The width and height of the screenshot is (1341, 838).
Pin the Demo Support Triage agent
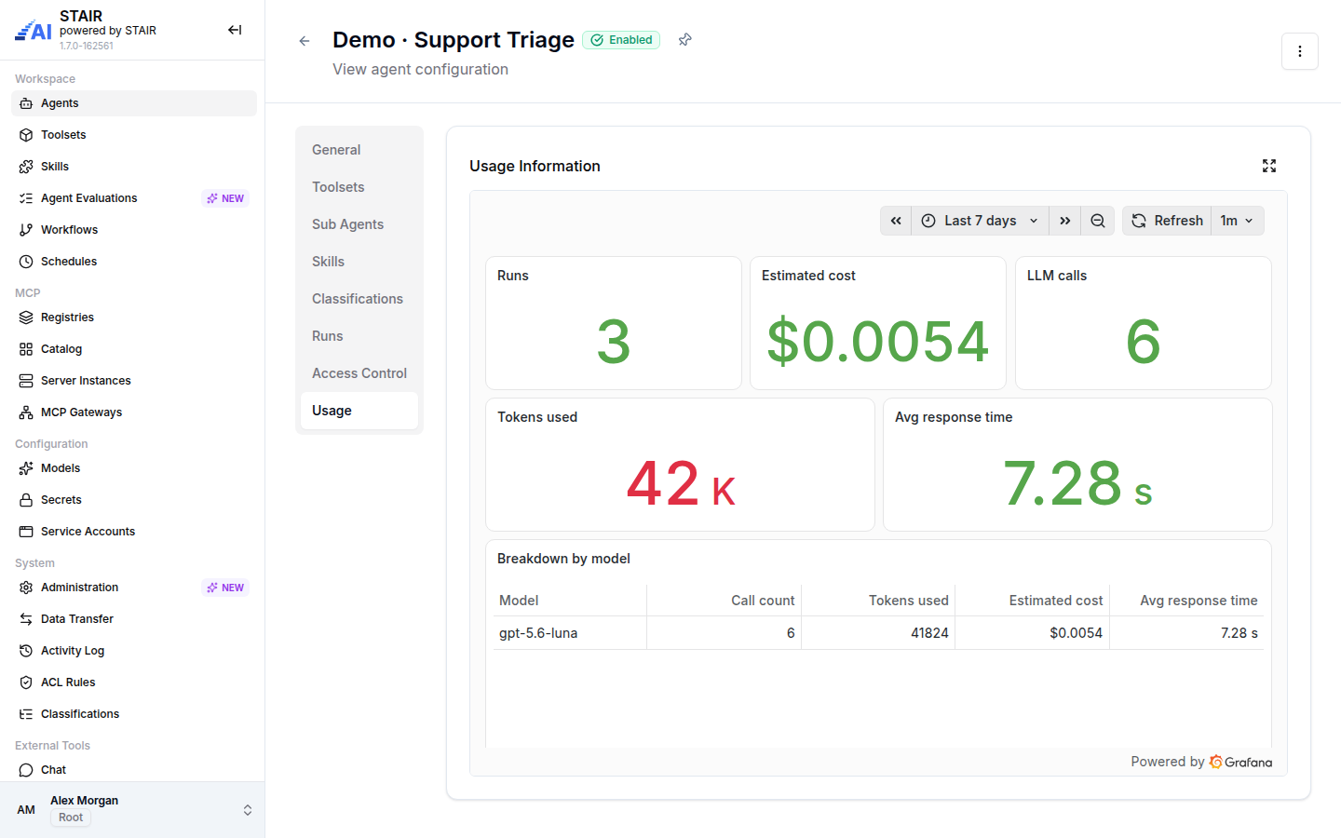(685, 40)
